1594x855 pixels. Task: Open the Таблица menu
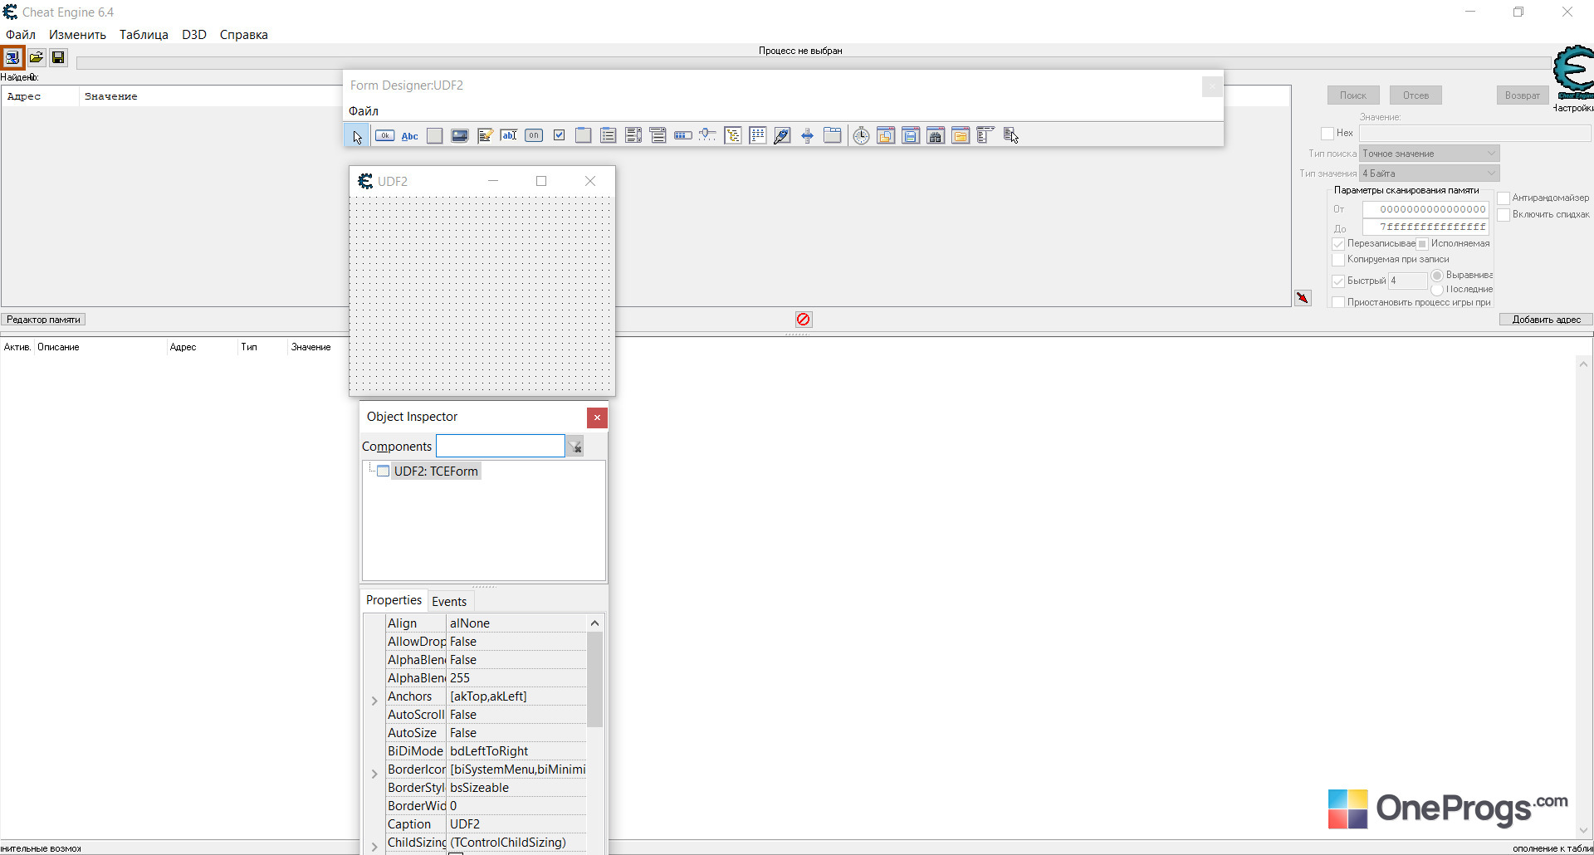coord(144,35)
